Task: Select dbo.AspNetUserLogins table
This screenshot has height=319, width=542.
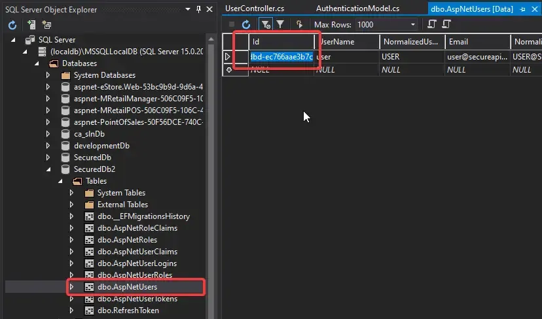Action: click(137, 263)
